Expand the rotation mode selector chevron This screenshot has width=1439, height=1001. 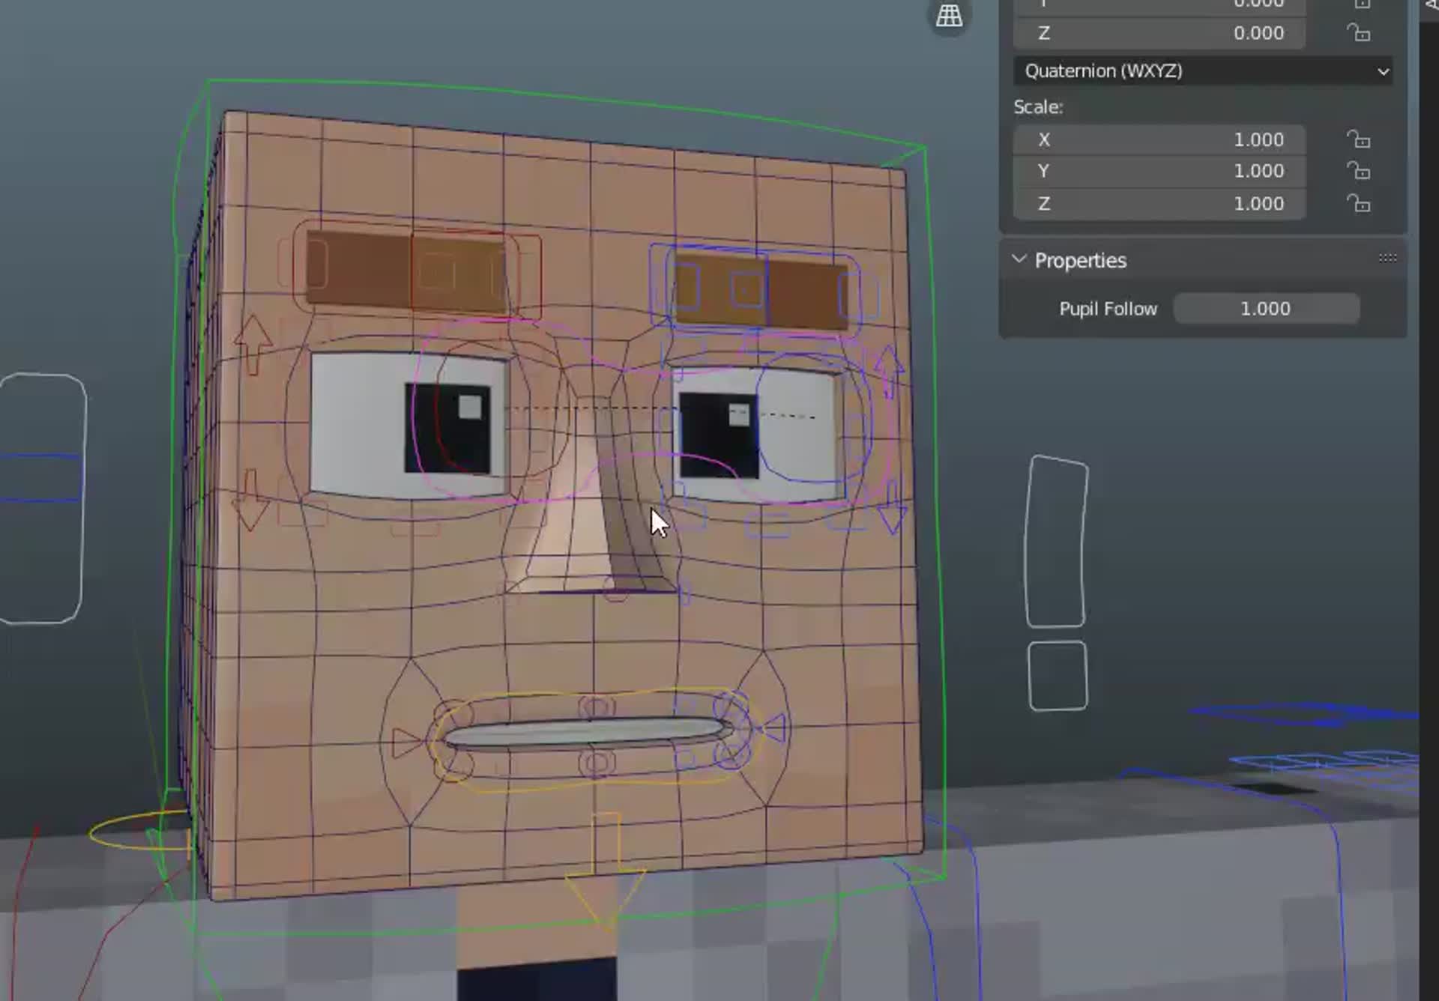[1383, 71]
